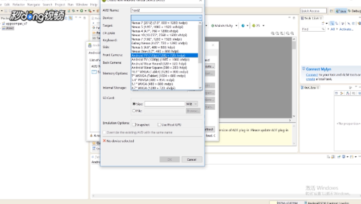Image resolution: width=361 pixels, height=204 pixels.
Task: Click the All link in Task List
Action: pyautogui.click(x=332, y=29)
